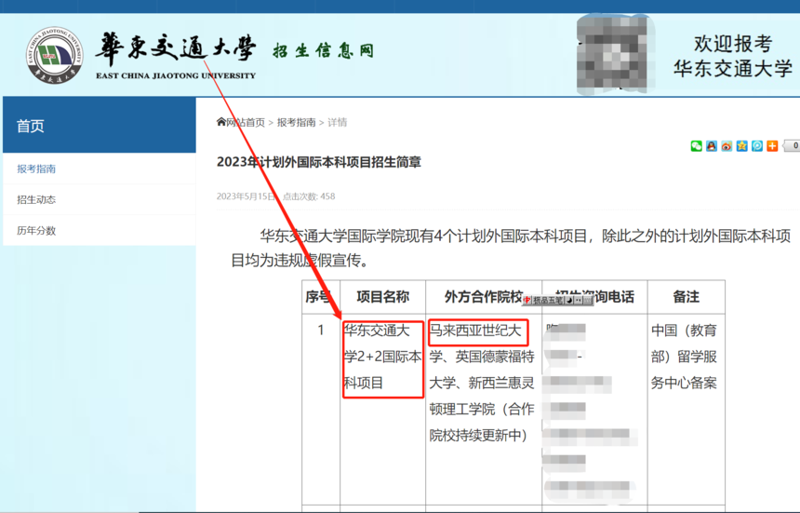Click the home icon in the breadcrumb
This screenshot has height=513, width=800.
pyautogui.click(x=220, y=121)
